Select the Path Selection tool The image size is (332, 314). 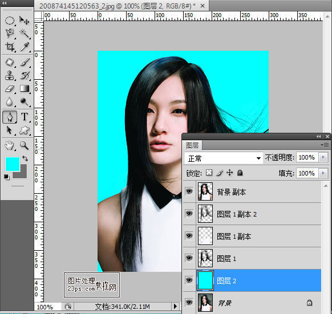tap(9, 130)
